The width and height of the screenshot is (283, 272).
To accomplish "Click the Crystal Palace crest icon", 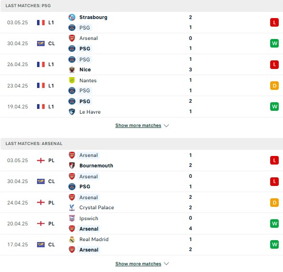I will 72,207.
